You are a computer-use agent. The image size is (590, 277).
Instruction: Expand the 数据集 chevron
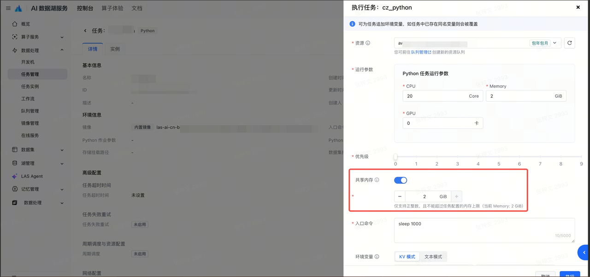[62, 150]
